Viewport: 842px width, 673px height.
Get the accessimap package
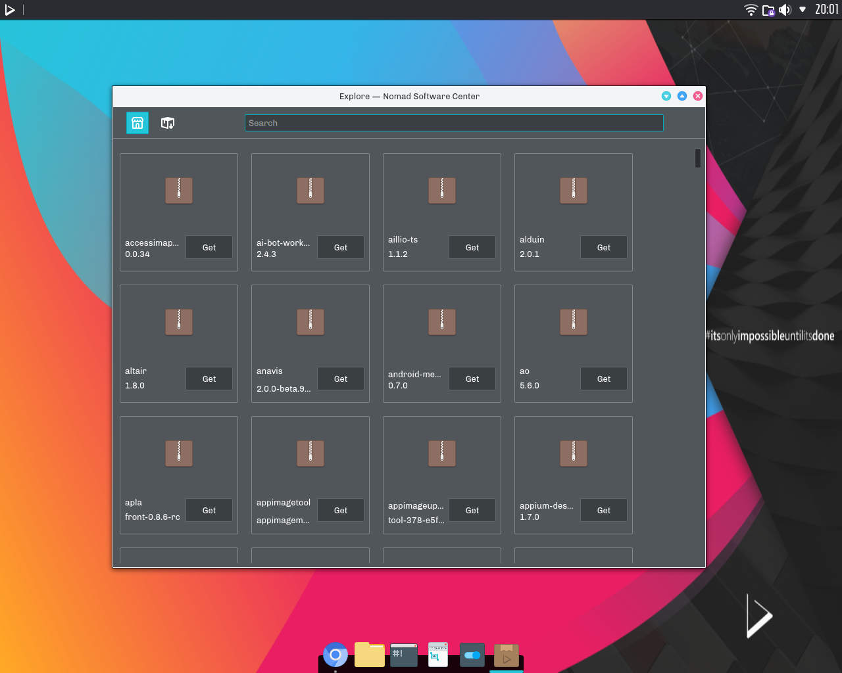tap(209, 247)
